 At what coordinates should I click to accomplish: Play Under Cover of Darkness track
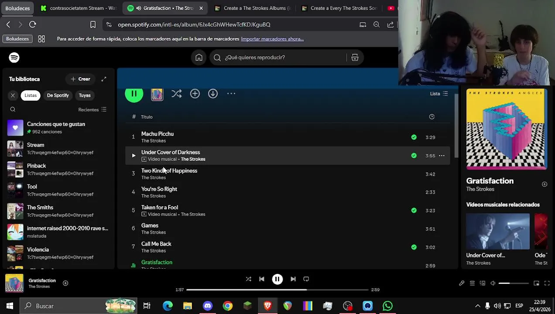point(134,156)
